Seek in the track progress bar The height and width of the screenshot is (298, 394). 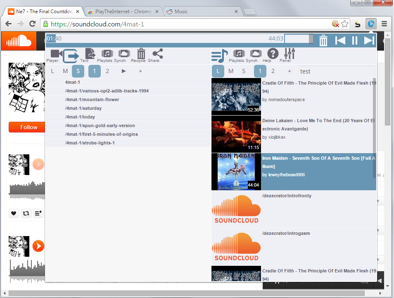(165, 39)
